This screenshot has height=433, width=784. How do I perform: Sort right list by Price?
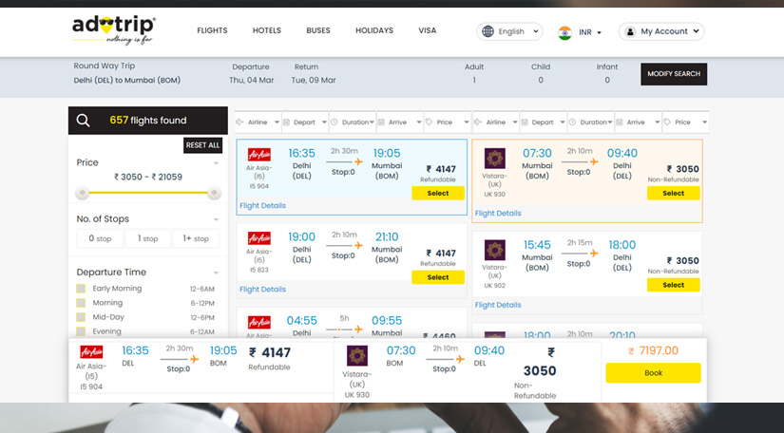[685, 122]
